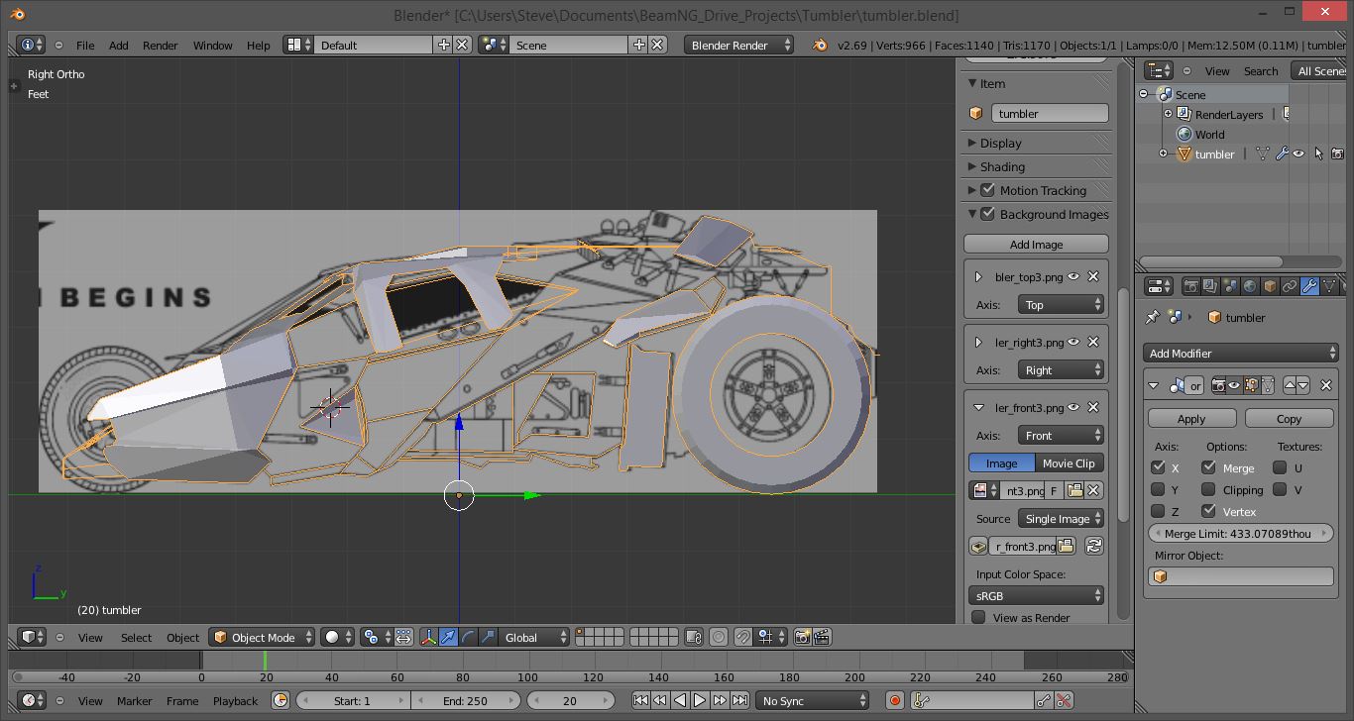Open the viewport shading mode selector
The width and height of the screenshot is (1354, 721).
[337, 637]
